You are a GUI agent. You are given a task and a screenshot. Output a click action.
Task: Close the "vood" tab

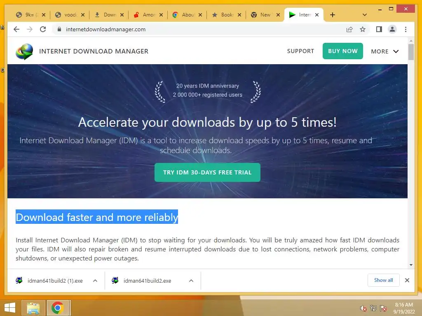(x=83, y=15)
